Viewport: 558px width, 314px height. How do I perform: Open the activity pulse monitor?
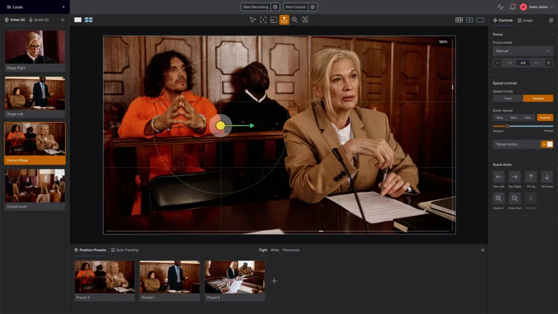(500, 7)
